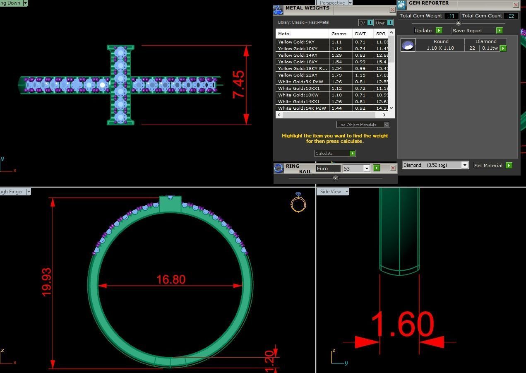Click the Ring Rail ring icon
The width and height of the screenshot is (526, 373).
click(x=279, y=168)
